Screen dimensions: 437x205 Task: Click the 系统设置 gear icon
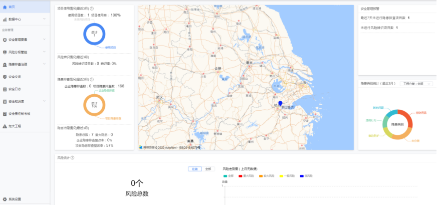[x=5, y=199]
